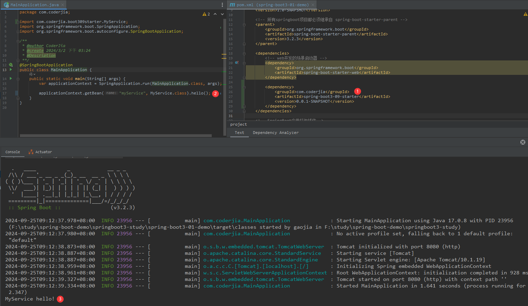Click the project breadcrumb below pom.xml

coord(239,124)
